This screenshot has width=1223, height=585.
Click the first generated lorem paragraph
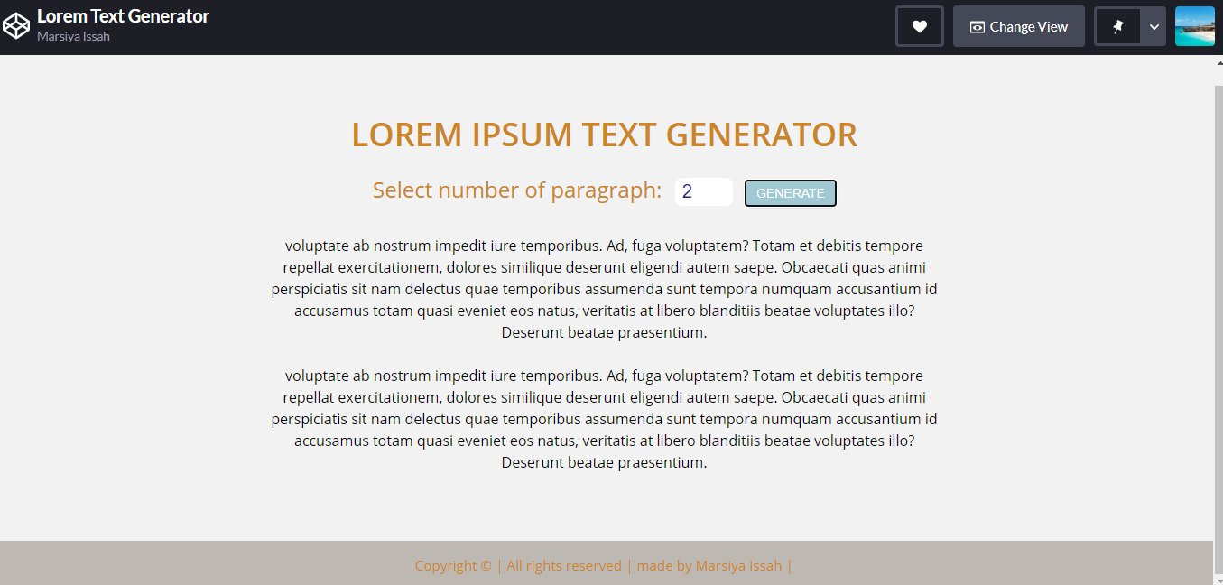coord(603,288)
